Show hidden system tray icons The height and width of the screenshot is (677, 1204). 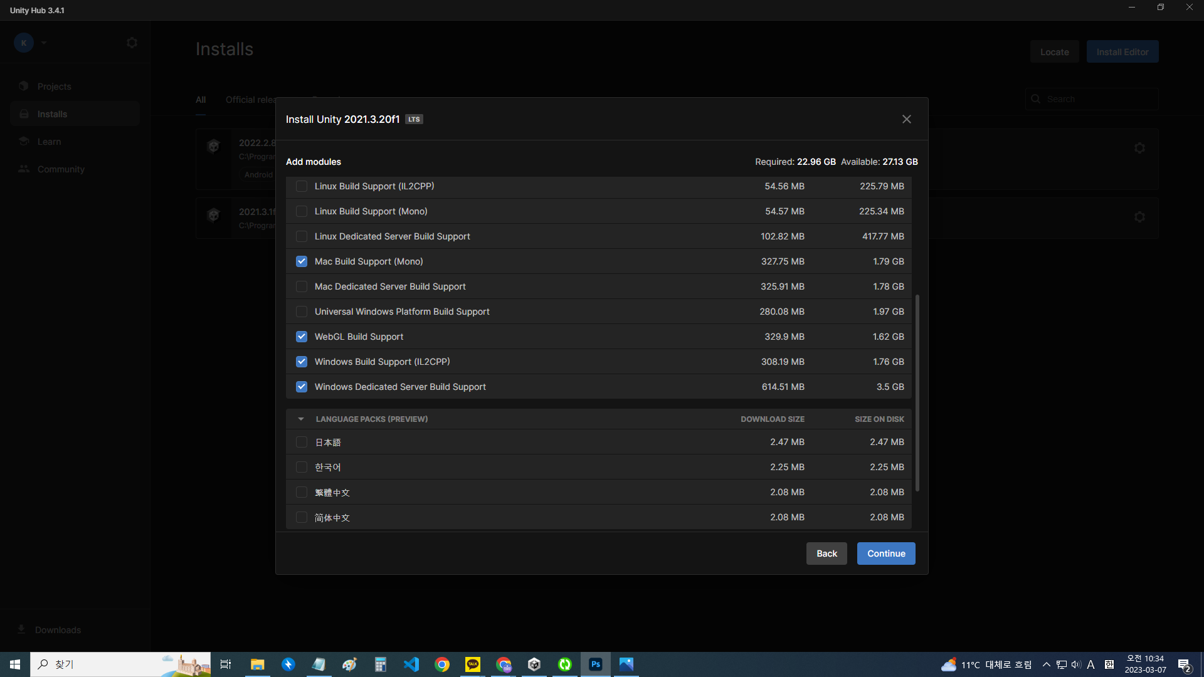[x=1046, y=664]
